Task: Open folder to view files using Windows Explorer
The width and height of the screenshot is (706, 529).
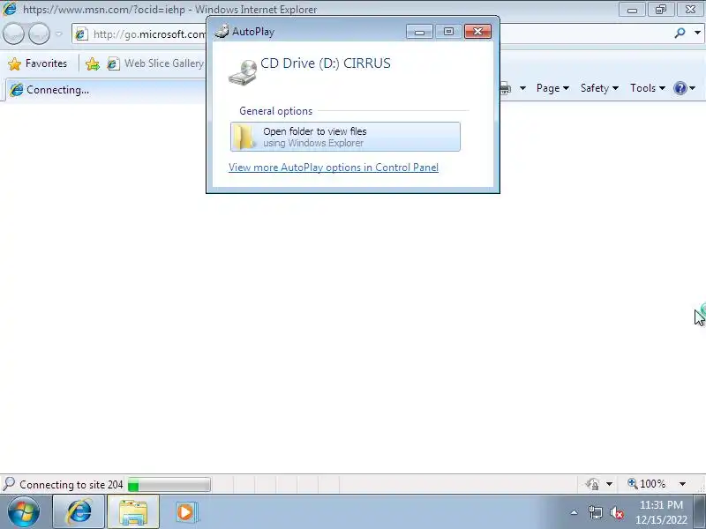Action: [345, 137]
